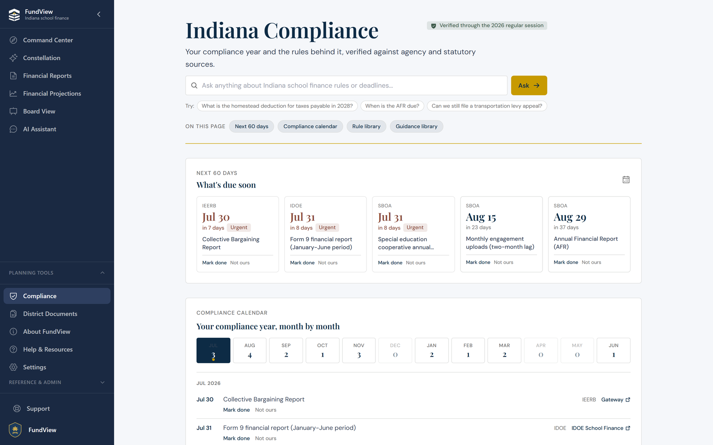Click the Ask button
The image size is (713, 445).
coord(529,86)
